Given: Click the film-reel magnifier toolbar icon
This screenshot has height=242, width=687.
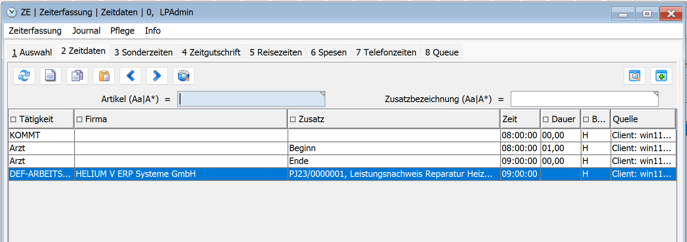Looking at the screenshot, I should tap(184, 76).
